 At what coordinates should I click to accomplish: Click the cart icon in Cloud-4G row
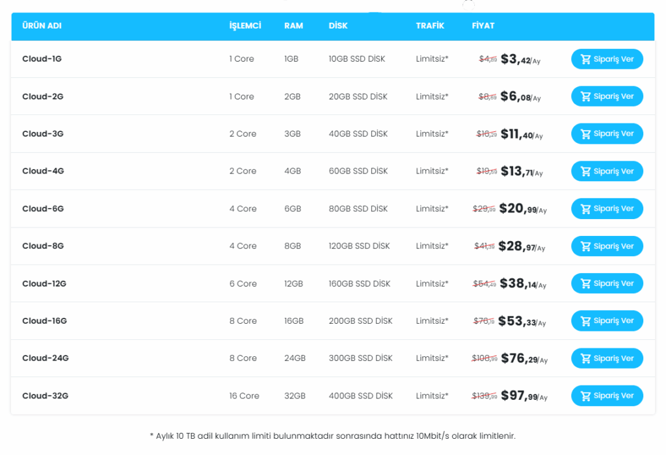[x=585, y=172]
